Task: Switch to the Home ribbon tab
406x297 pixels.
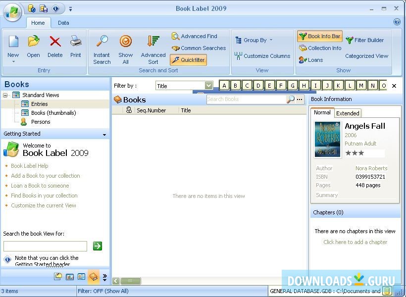Action: 38,23
